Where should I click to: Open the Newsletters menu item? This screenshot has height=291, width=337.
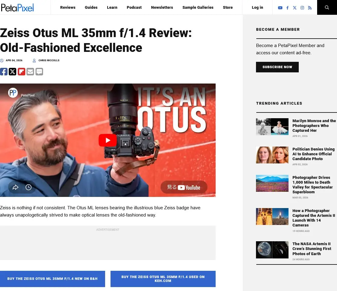(x=162, y=8)
